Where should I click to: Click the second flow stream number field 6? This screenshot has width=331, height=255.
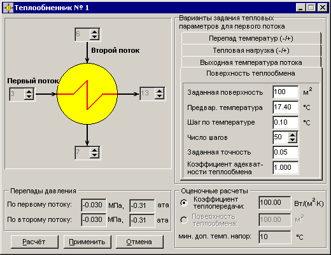[x=83, y=34]
